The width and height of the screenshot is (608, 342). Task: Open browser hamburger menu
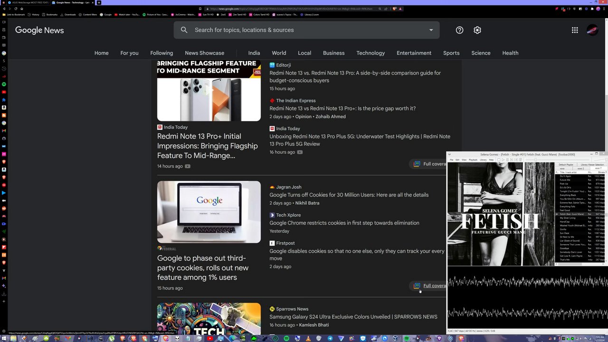pyautogui.click(x=604, y=9)
